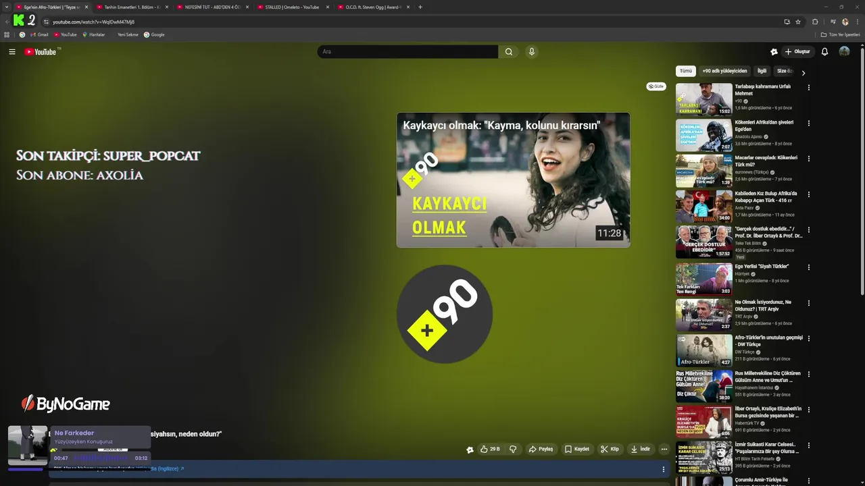Viewport: 865px width, 486px height.
Task: Switch to Tarihin Emanetleri 1. Bölüm tab
Action: click(132, 7)
